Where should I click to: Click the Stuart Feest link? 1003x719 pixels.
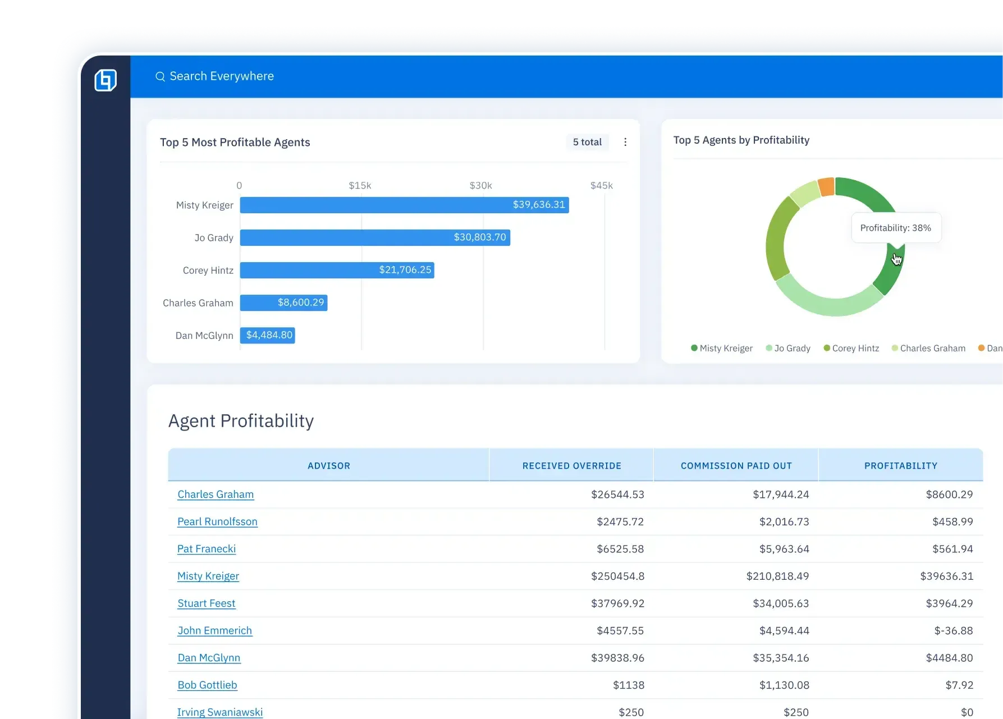point(206,603)
